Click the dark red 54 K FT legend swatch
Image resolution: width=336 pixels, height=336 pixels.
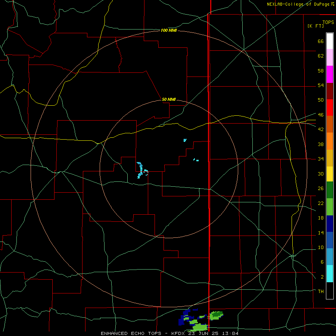coord(330,91)
